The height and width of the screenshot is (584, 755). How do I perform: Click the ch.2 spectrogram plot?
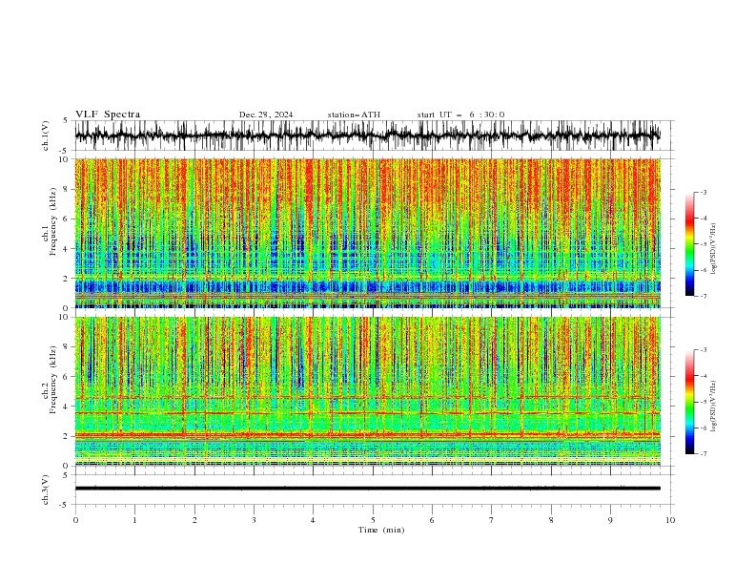(368, 391)
